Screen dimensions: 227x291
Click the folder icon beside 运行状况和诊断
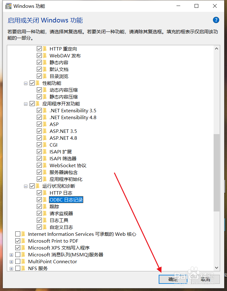click(37, 186)
